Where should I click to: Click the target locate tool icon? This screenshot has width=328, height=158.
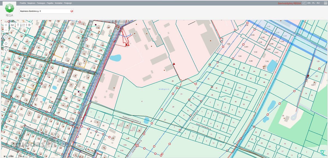click(29, 25)
